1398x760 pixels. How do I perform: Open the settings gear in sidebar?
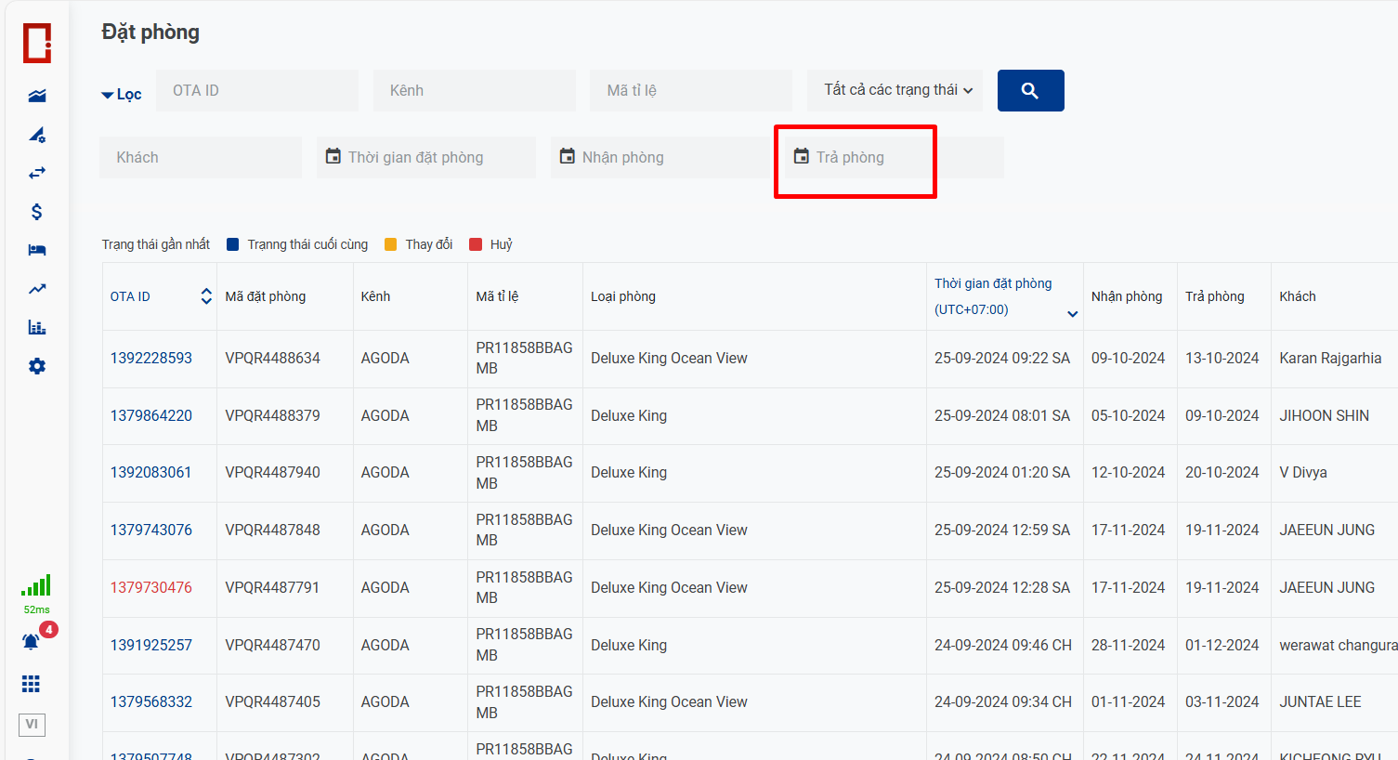coord(37,366)
